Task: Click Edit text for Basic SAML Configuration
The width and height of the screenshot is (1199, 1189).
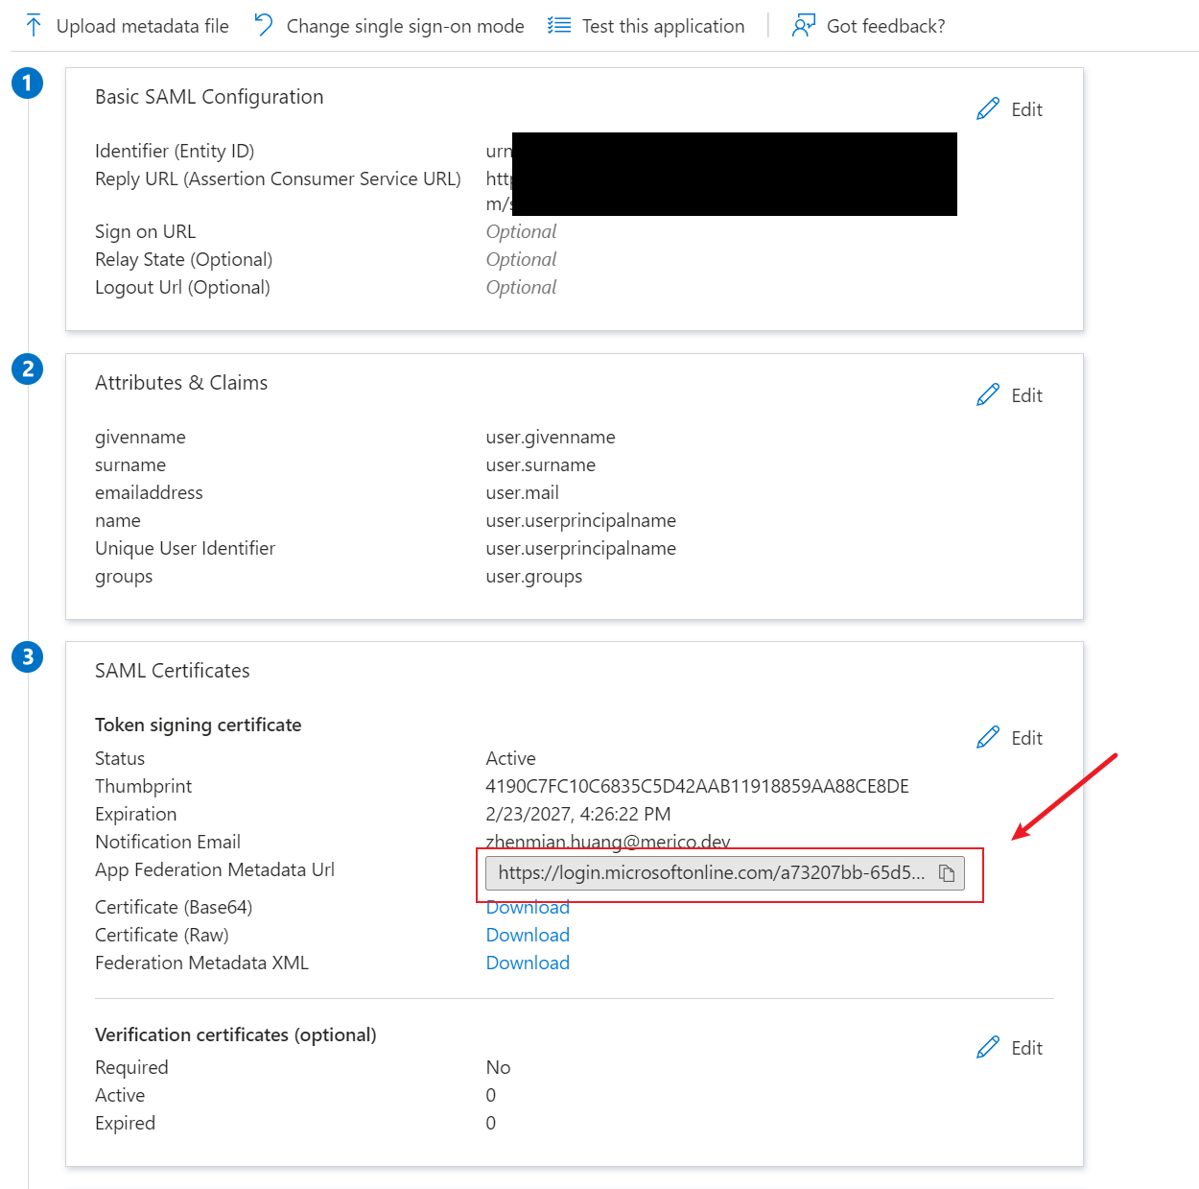Action: point(1026,109)
